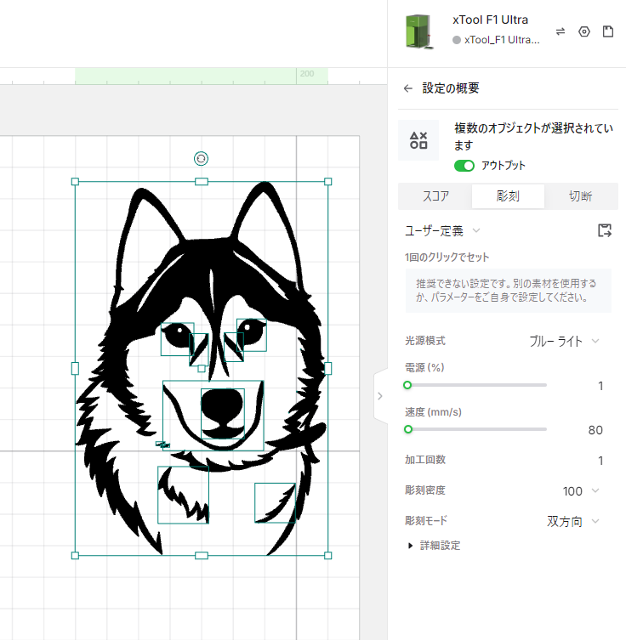
Task: Open device settings hexagon icon
Action: tap(584, 31)
